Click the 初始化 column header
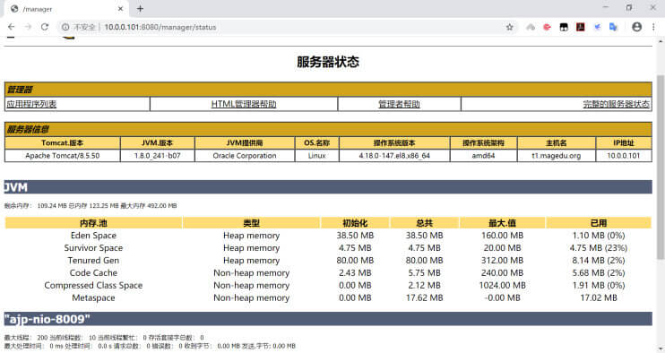The image size is (665, 353). click(355, 223)
